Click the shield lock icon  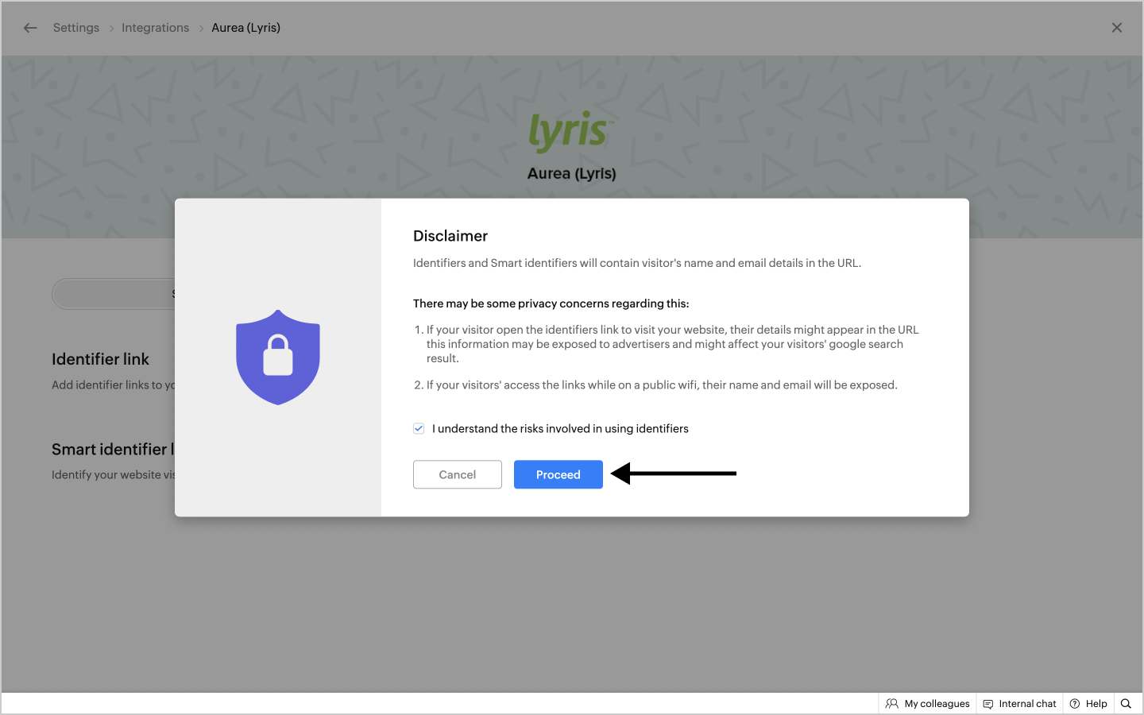(x=278, y=357)
